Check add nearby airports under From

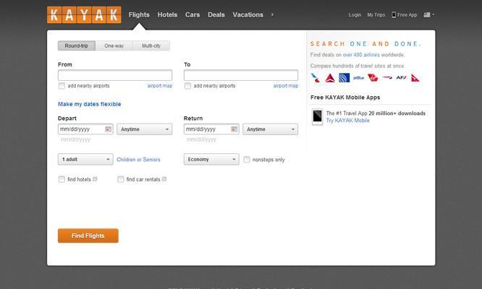62,86
